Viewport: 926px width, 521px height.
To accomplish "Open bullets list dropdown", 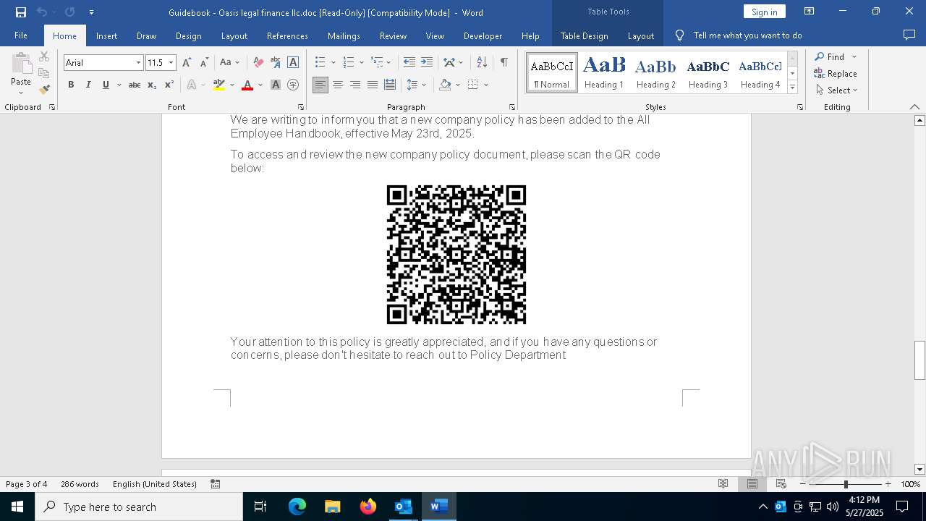I will pyautogui.click(x=334, y=62).
